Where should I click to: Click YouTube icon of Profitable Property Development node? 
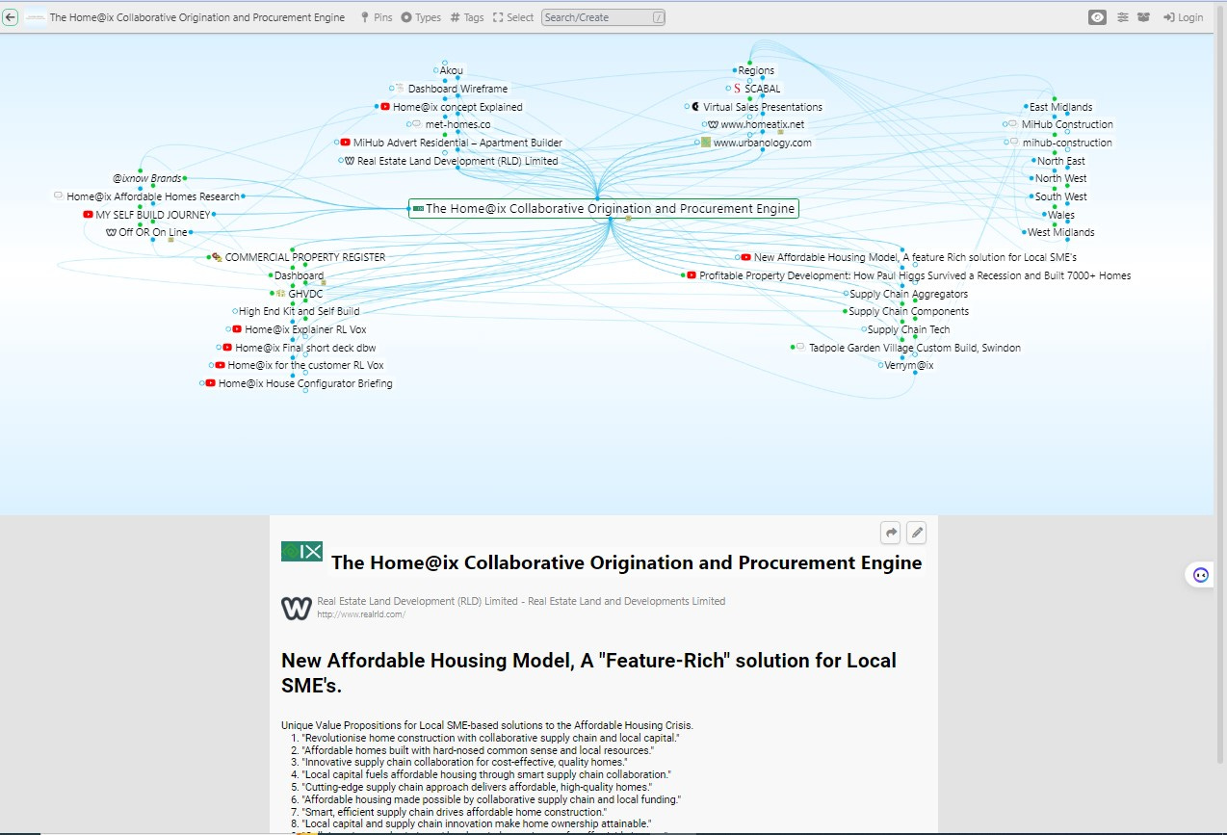[692, 275]
